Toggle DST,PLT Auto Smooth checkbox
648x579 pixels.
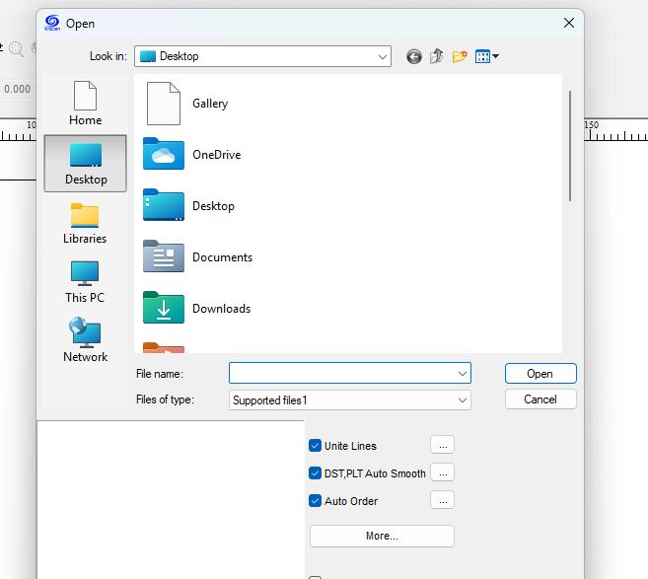tap(315, 472)
